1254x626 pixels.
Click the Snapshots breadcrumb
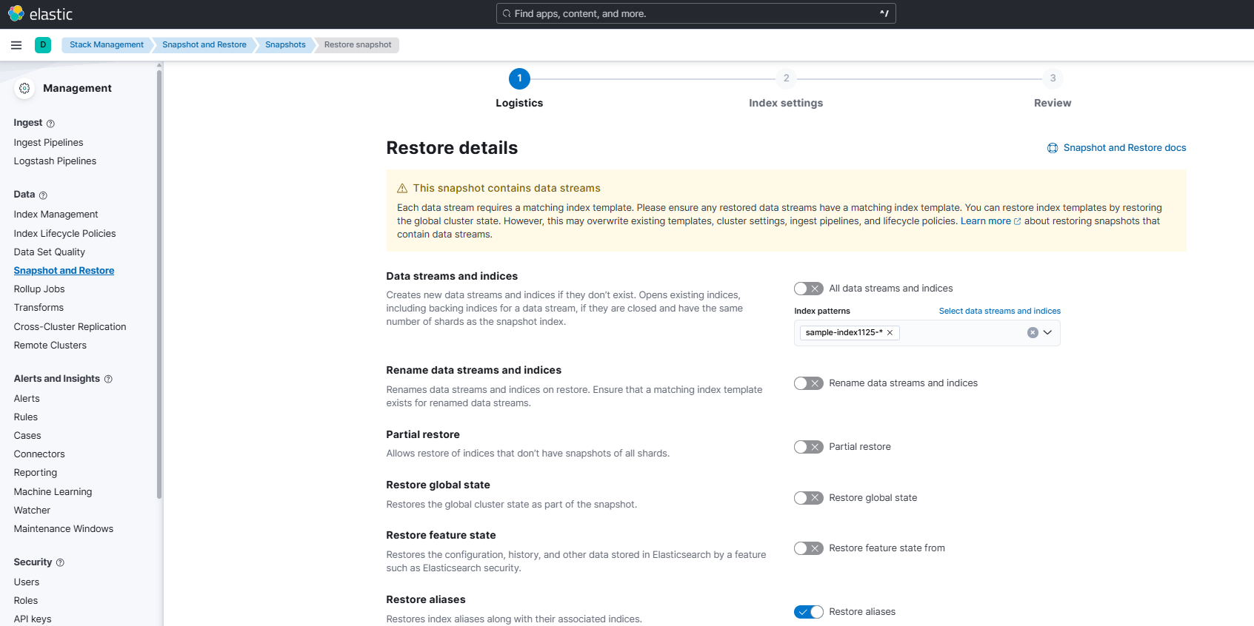(x=285, y=45)
